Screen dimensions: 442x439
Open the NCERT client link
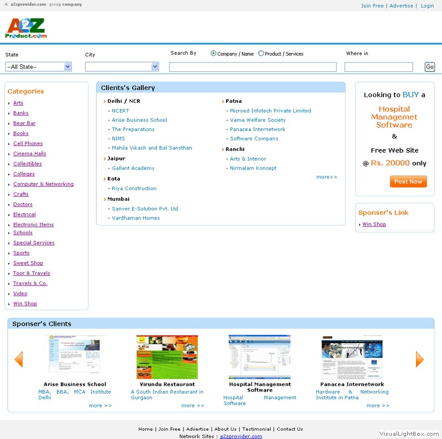(120, 111)
